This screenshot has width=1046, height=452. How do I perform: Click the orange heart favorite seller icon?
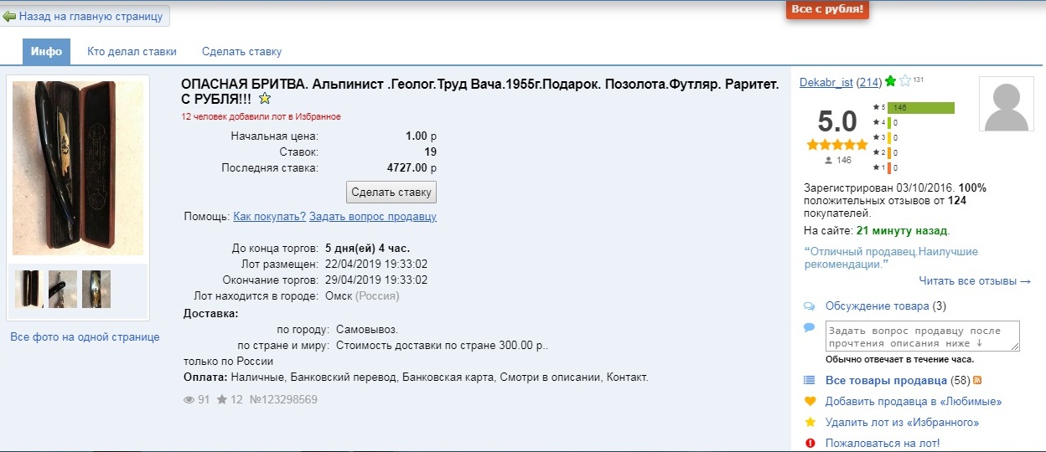(810, 402)
